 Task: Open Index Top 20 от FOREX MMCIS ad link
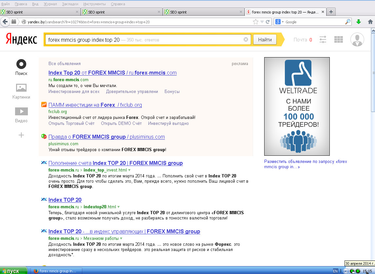[x=112, y=73]
